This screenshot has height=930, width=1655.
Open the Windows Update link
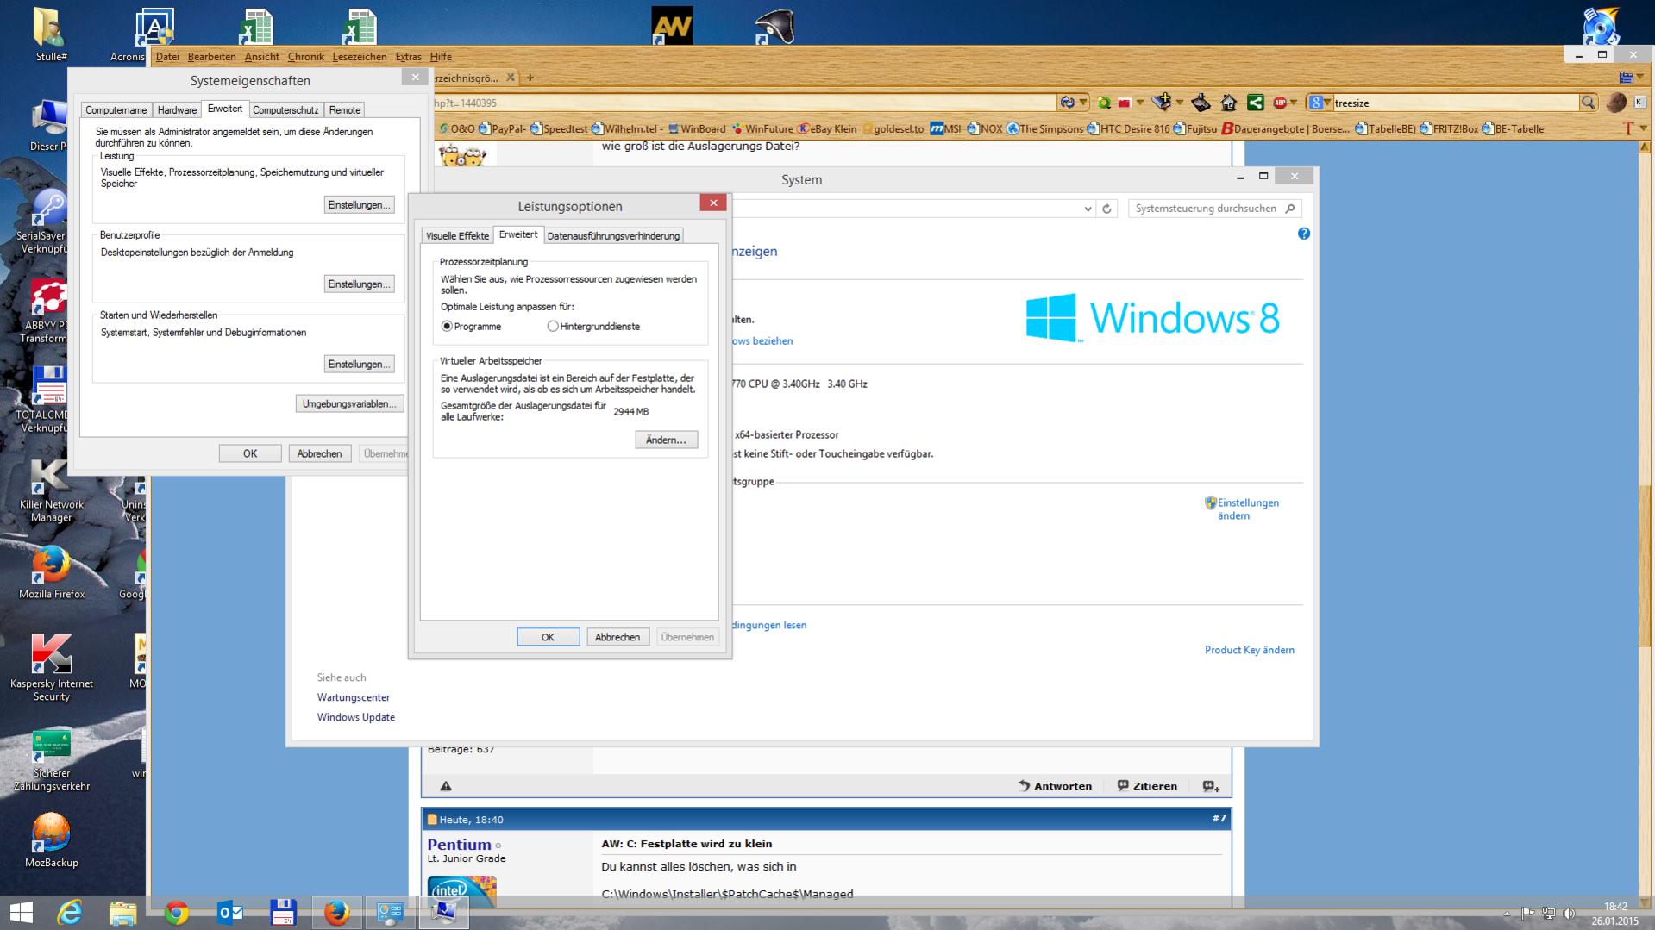pos(355,717)
